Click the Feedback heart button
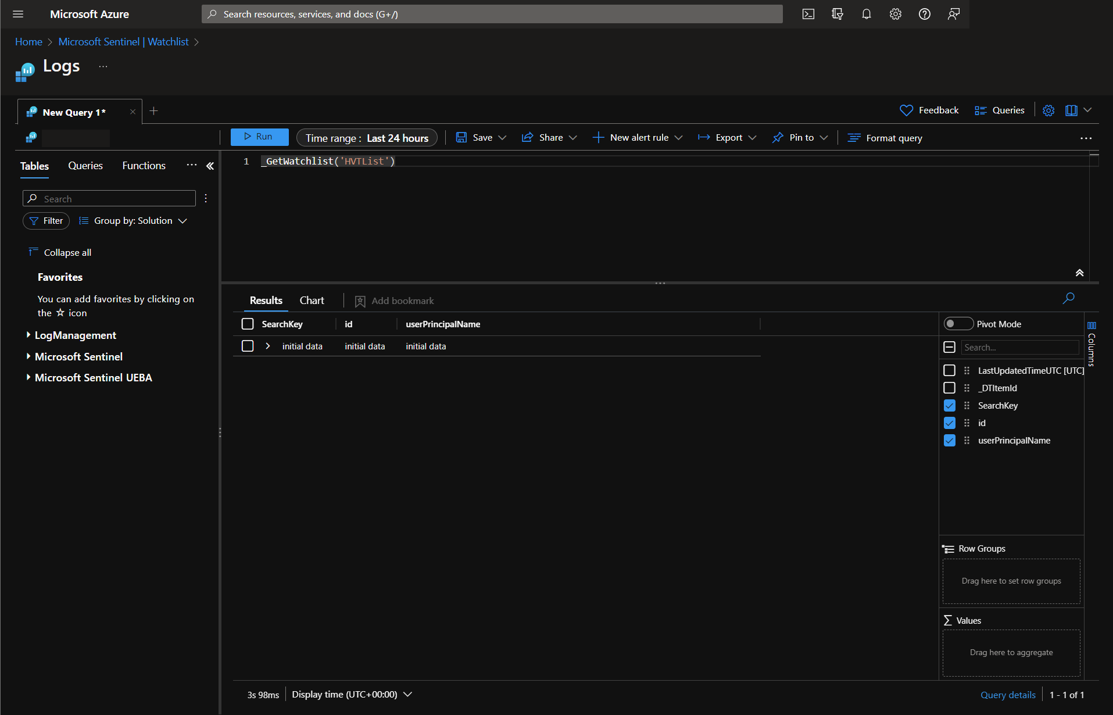 (x=929, y=110)
